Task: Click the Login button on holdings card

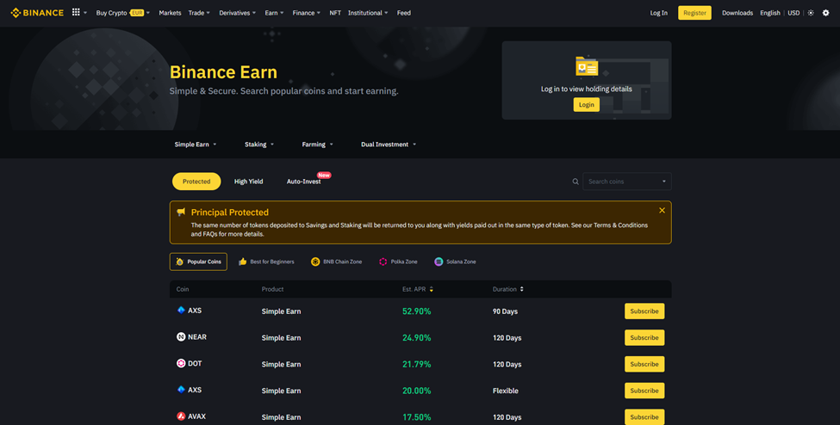Action: click(x=587, y=104)
